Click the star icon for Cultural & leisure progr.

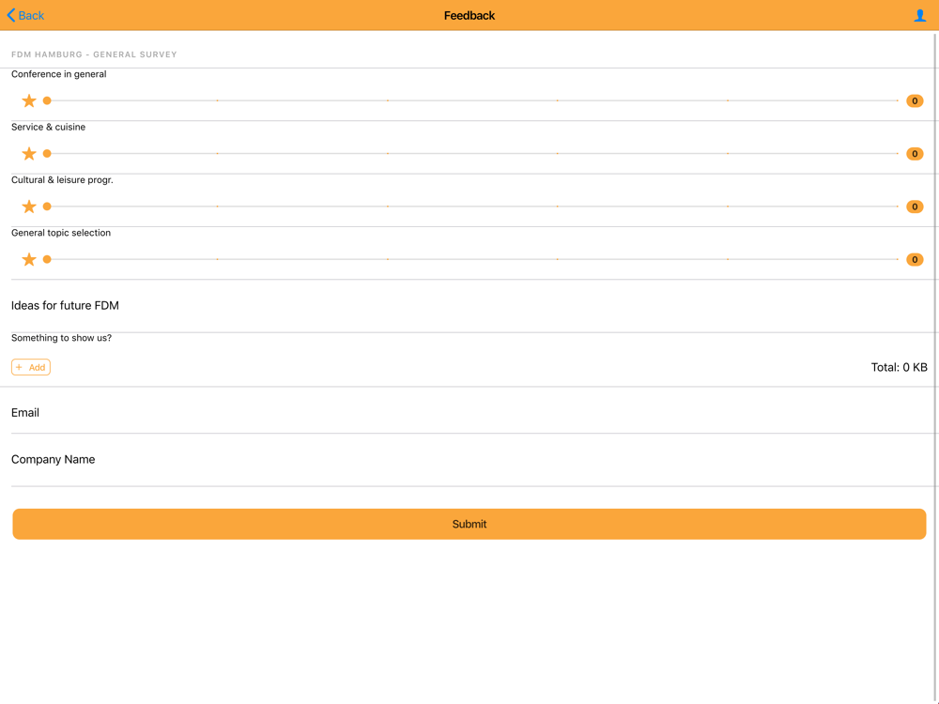coord(29,207)
